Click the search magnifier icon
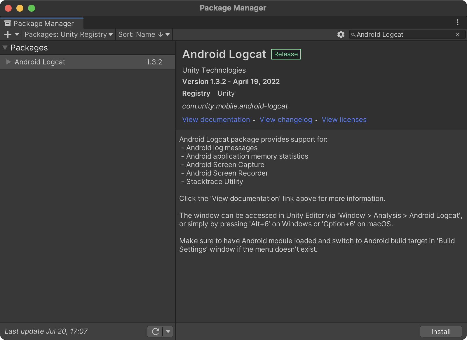The height and width of the screenshot is (340, 467). tap(354, 34)
